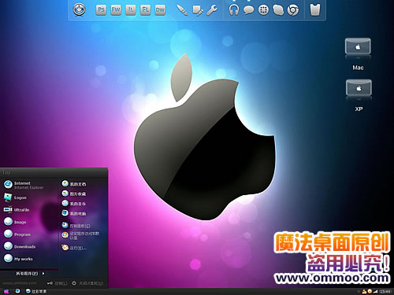The image size is (394, 295).
Task: Click the FL Flash dock icon
Action: [145, 10]
